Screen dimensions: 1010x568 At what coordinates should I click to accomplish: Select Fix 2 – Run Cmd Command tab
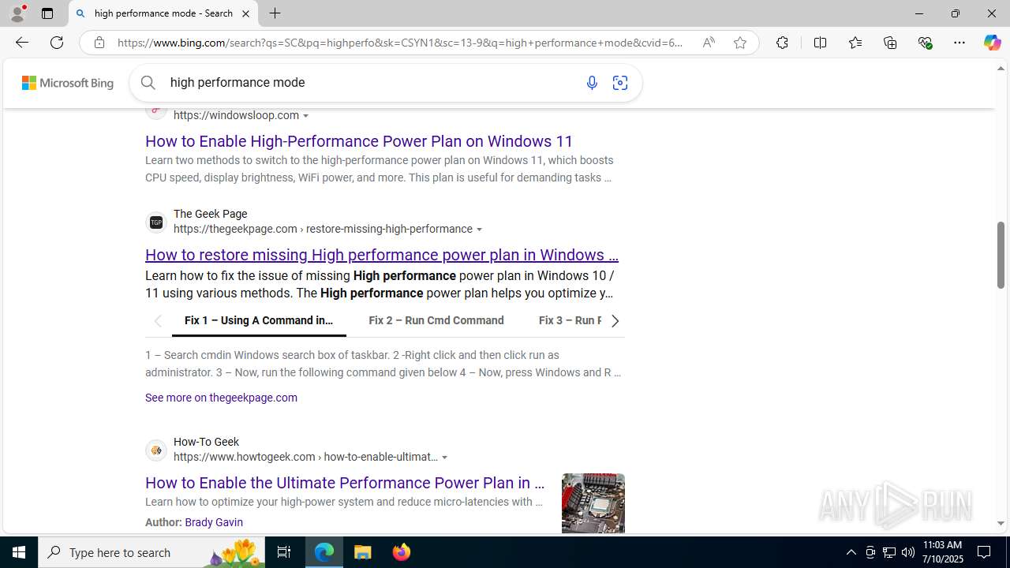[x=436, y=320]
